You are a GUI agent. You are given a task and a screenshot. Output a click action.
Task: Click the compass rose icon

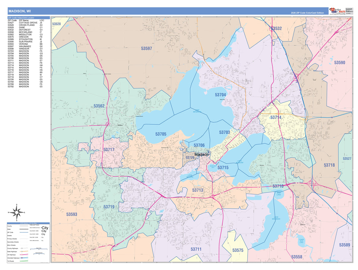click(17, 213)
